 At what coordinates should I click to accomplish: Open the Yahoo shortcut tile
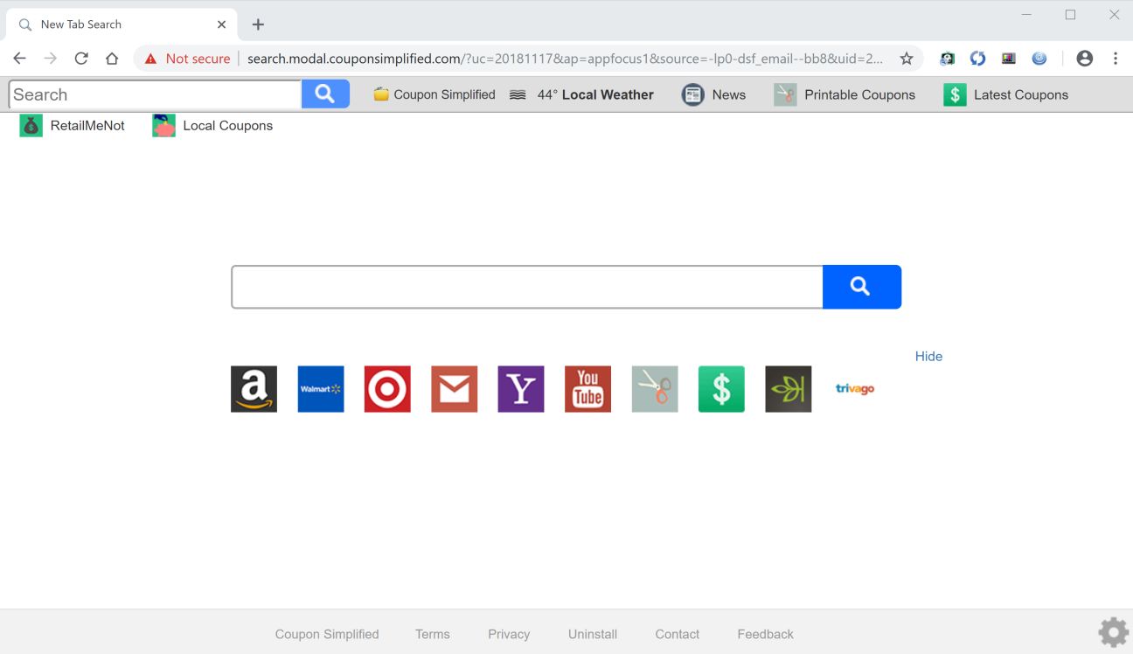(521, 389)
